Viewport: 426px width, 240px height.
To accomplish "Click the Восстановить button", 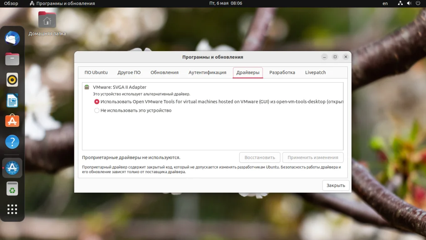I will (259, 157).
